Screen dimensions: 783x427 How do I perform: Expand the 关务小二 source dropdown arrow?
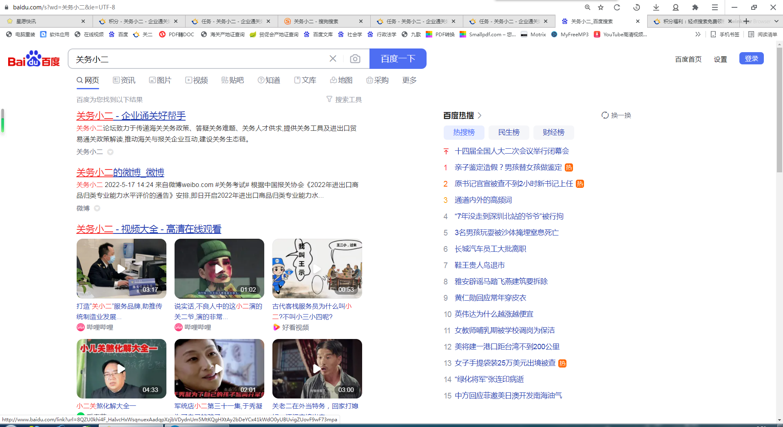pos(110,152)
